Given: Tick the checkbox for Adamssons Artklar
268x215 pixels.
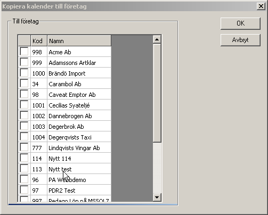Looking at the screenshot, I should [x=24, y=62].
